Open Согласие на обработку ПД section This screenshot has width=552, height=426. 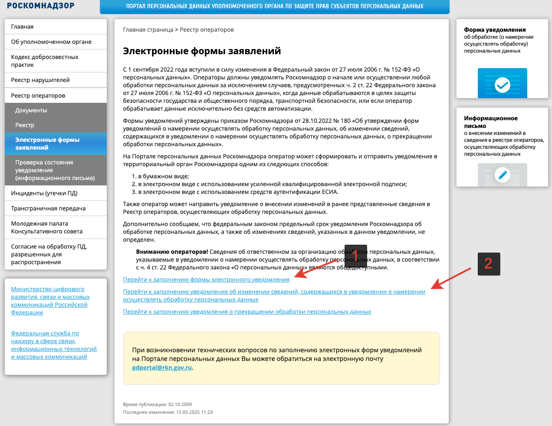pos(56,254)
